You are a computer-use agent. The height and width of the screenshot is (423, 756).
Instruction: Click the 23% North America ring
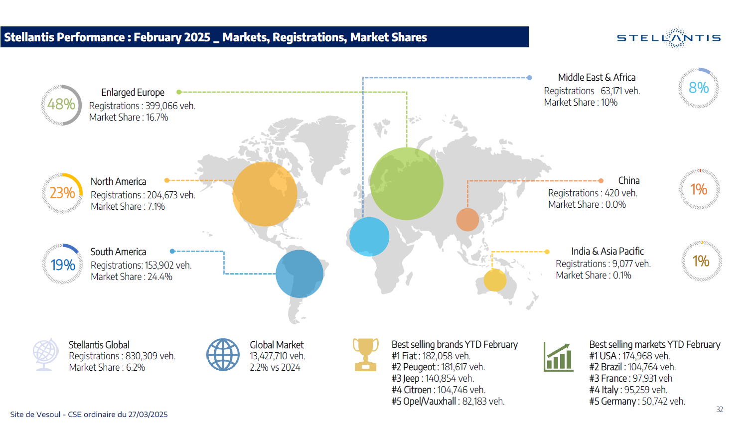pyautogui.click(x=62, y=193)
